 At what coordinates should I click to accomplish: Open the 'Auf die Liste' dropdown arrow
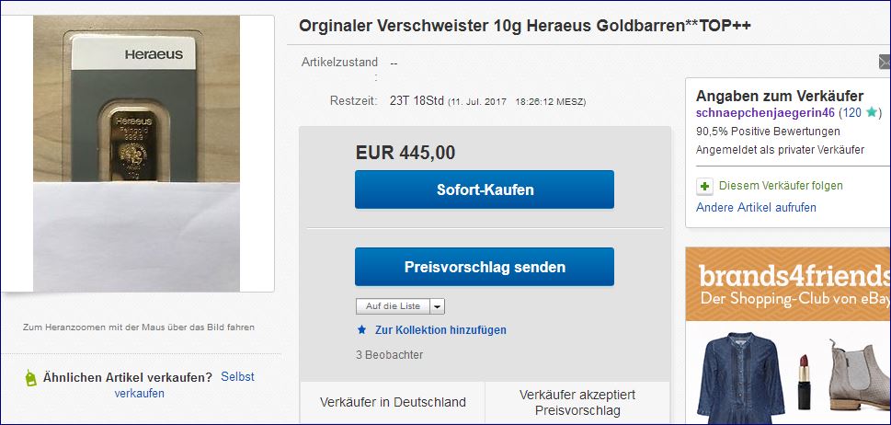point(437,306)
